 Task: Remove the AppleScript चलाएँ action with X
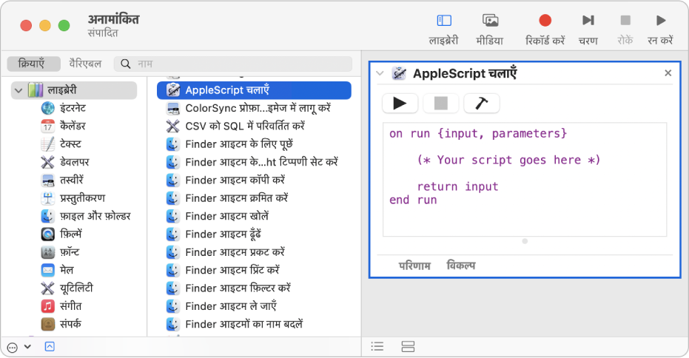pyautogui.click(x=668, y=73)
